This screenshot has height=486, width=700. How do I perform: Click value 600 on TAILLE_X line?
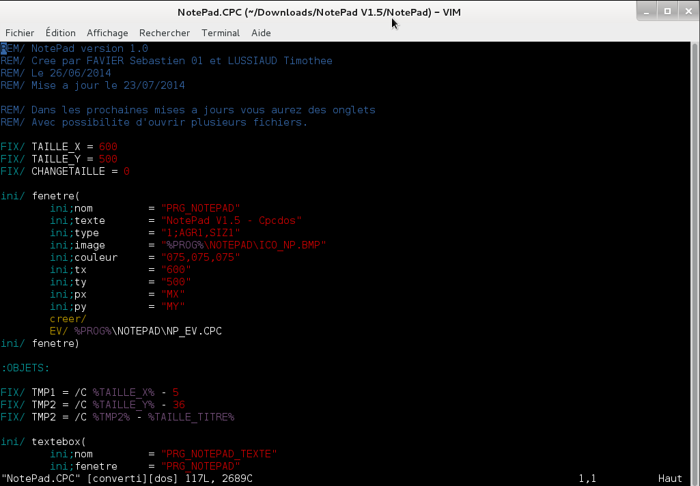click(x=108, y=147)
